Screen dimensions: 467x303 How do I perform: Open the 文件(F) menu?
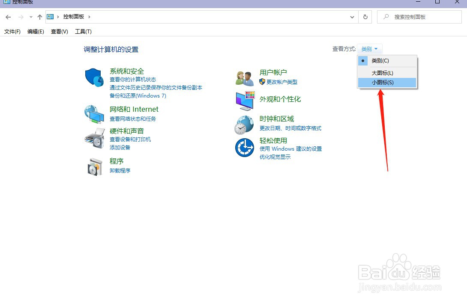[x=12, y=31]
